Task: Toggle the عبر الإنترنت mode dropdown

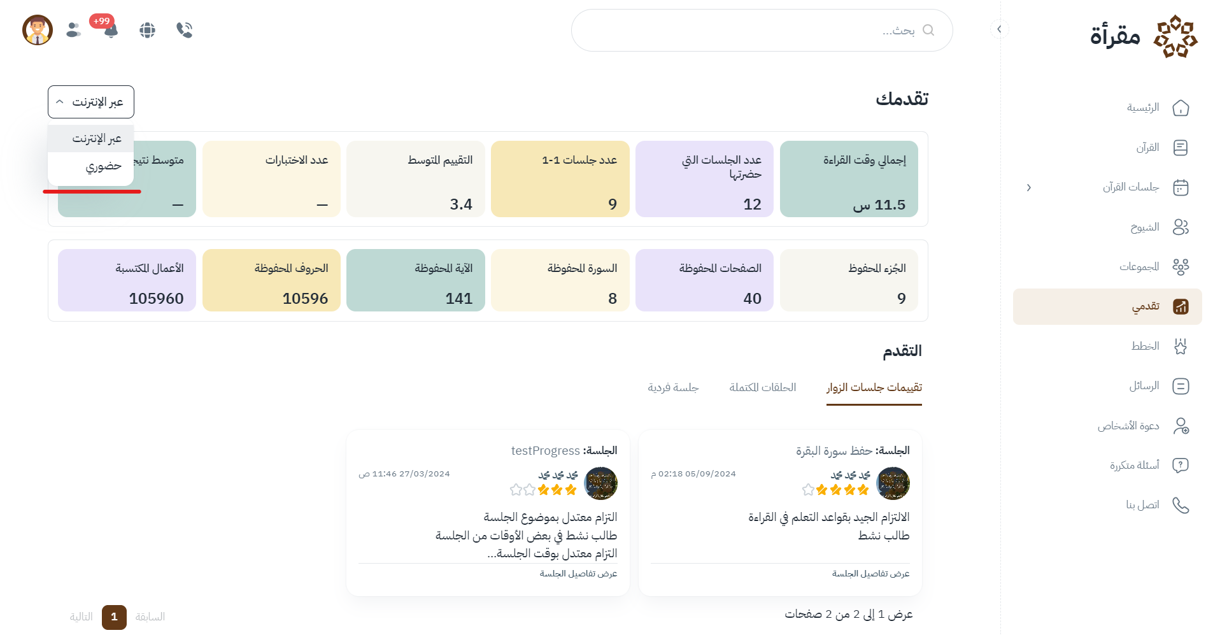Action: 91,102
